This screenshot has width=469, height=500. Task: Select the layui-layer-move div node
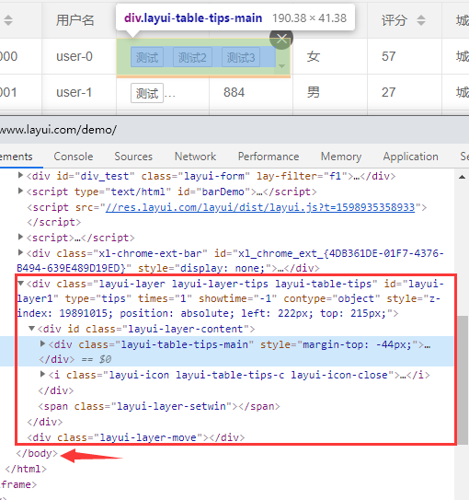[x=136, y=437]
